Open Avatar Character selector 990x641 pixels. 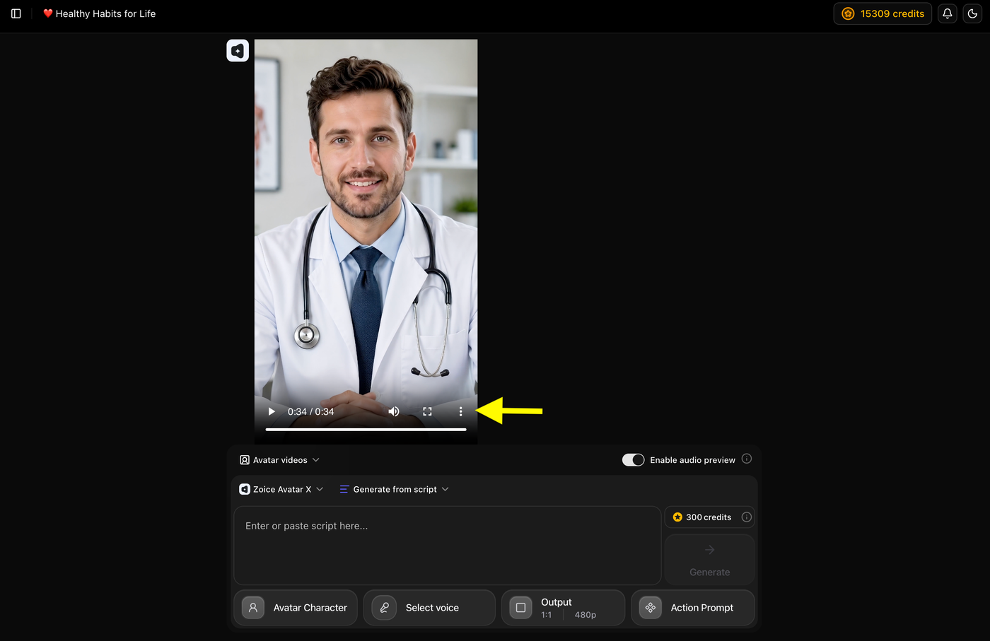coord(296,608)
